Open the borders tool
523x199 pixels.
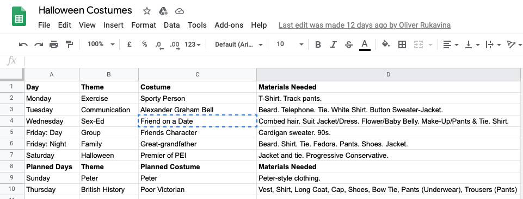402,44
